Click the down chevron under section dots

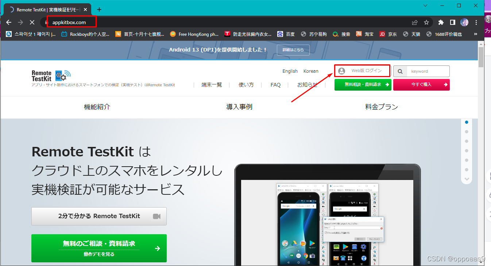pos(467,179)
